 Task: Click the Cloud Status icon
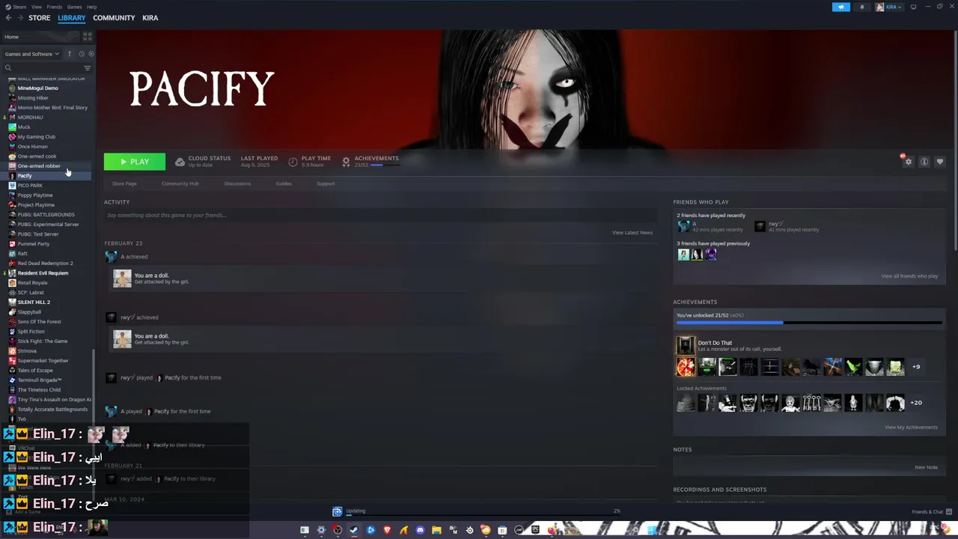pos(180,162)
